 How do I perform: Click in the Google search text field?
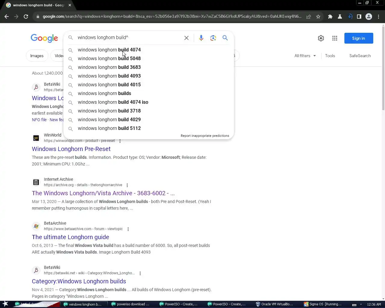(x=129, y=38)
